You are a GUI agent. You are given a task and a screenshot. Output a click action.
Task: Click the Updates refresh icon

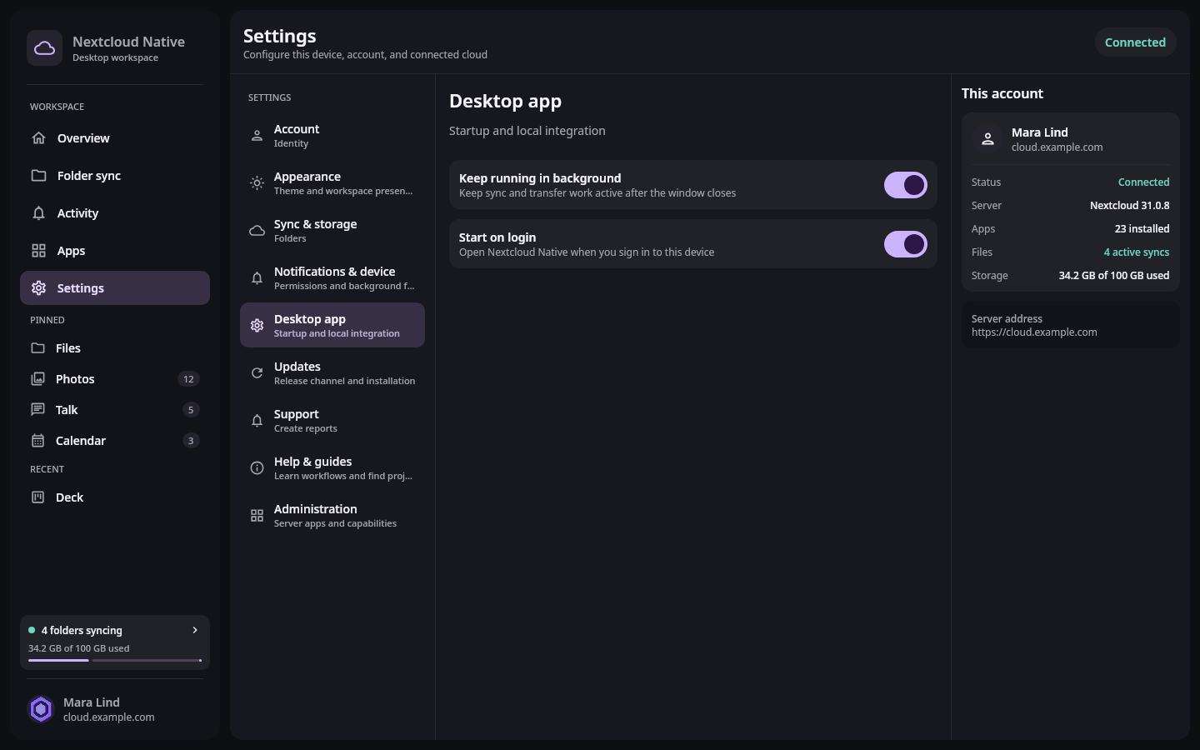pos(257,373)
